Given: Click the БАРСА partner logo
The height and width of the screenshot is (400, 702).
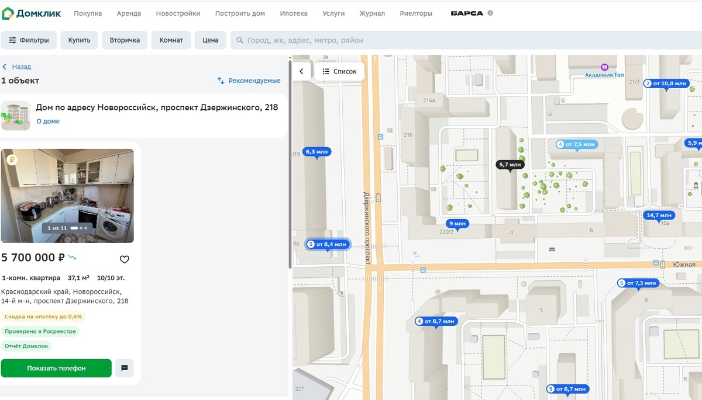Looking at the screenshot, I should pos(467,13).
